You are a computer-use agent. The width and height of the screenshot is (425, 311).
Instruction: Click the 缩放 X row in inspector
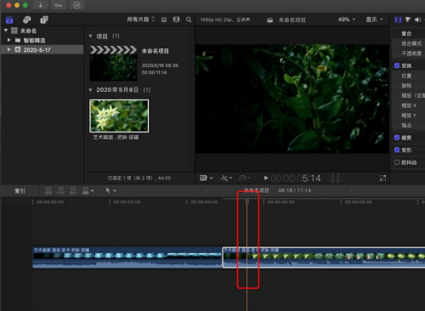[x=409, y=105]
